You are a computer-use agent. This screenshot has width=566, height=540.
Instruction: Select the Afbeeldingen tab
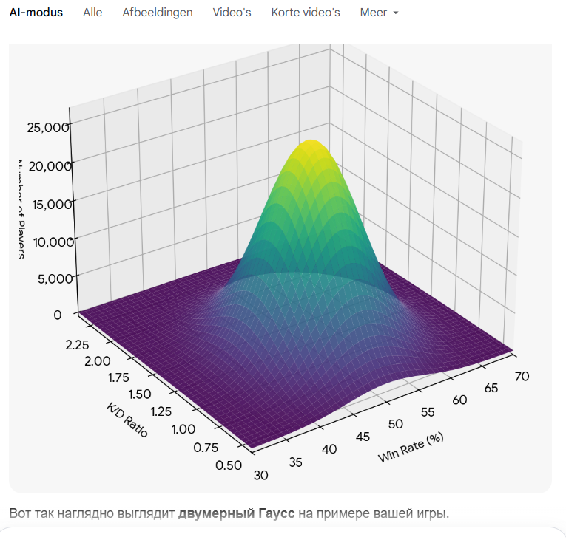[158, 13]
